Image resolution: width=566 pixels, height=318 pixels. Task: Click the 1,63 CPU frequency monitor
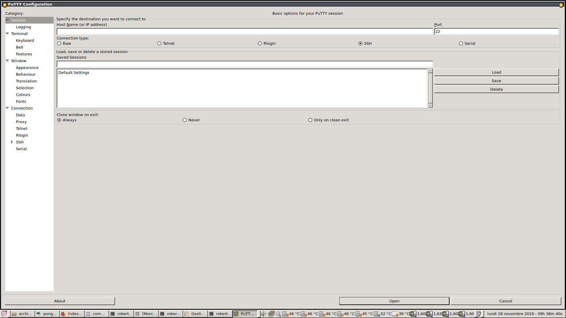[434, 314]
